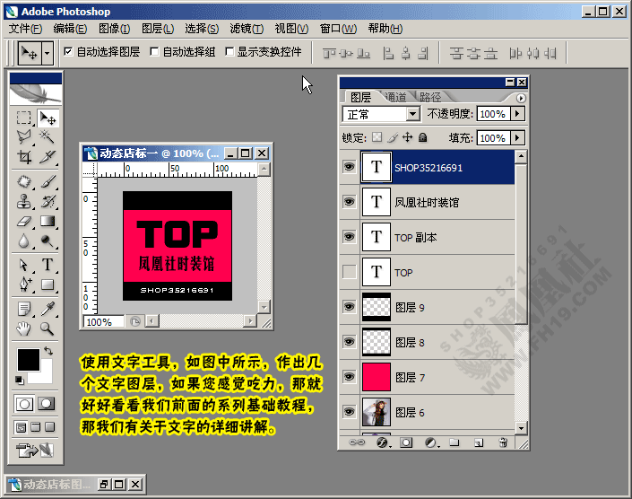
Task: Click the document zoom 100% field
Action: click(x=103, y=322)
